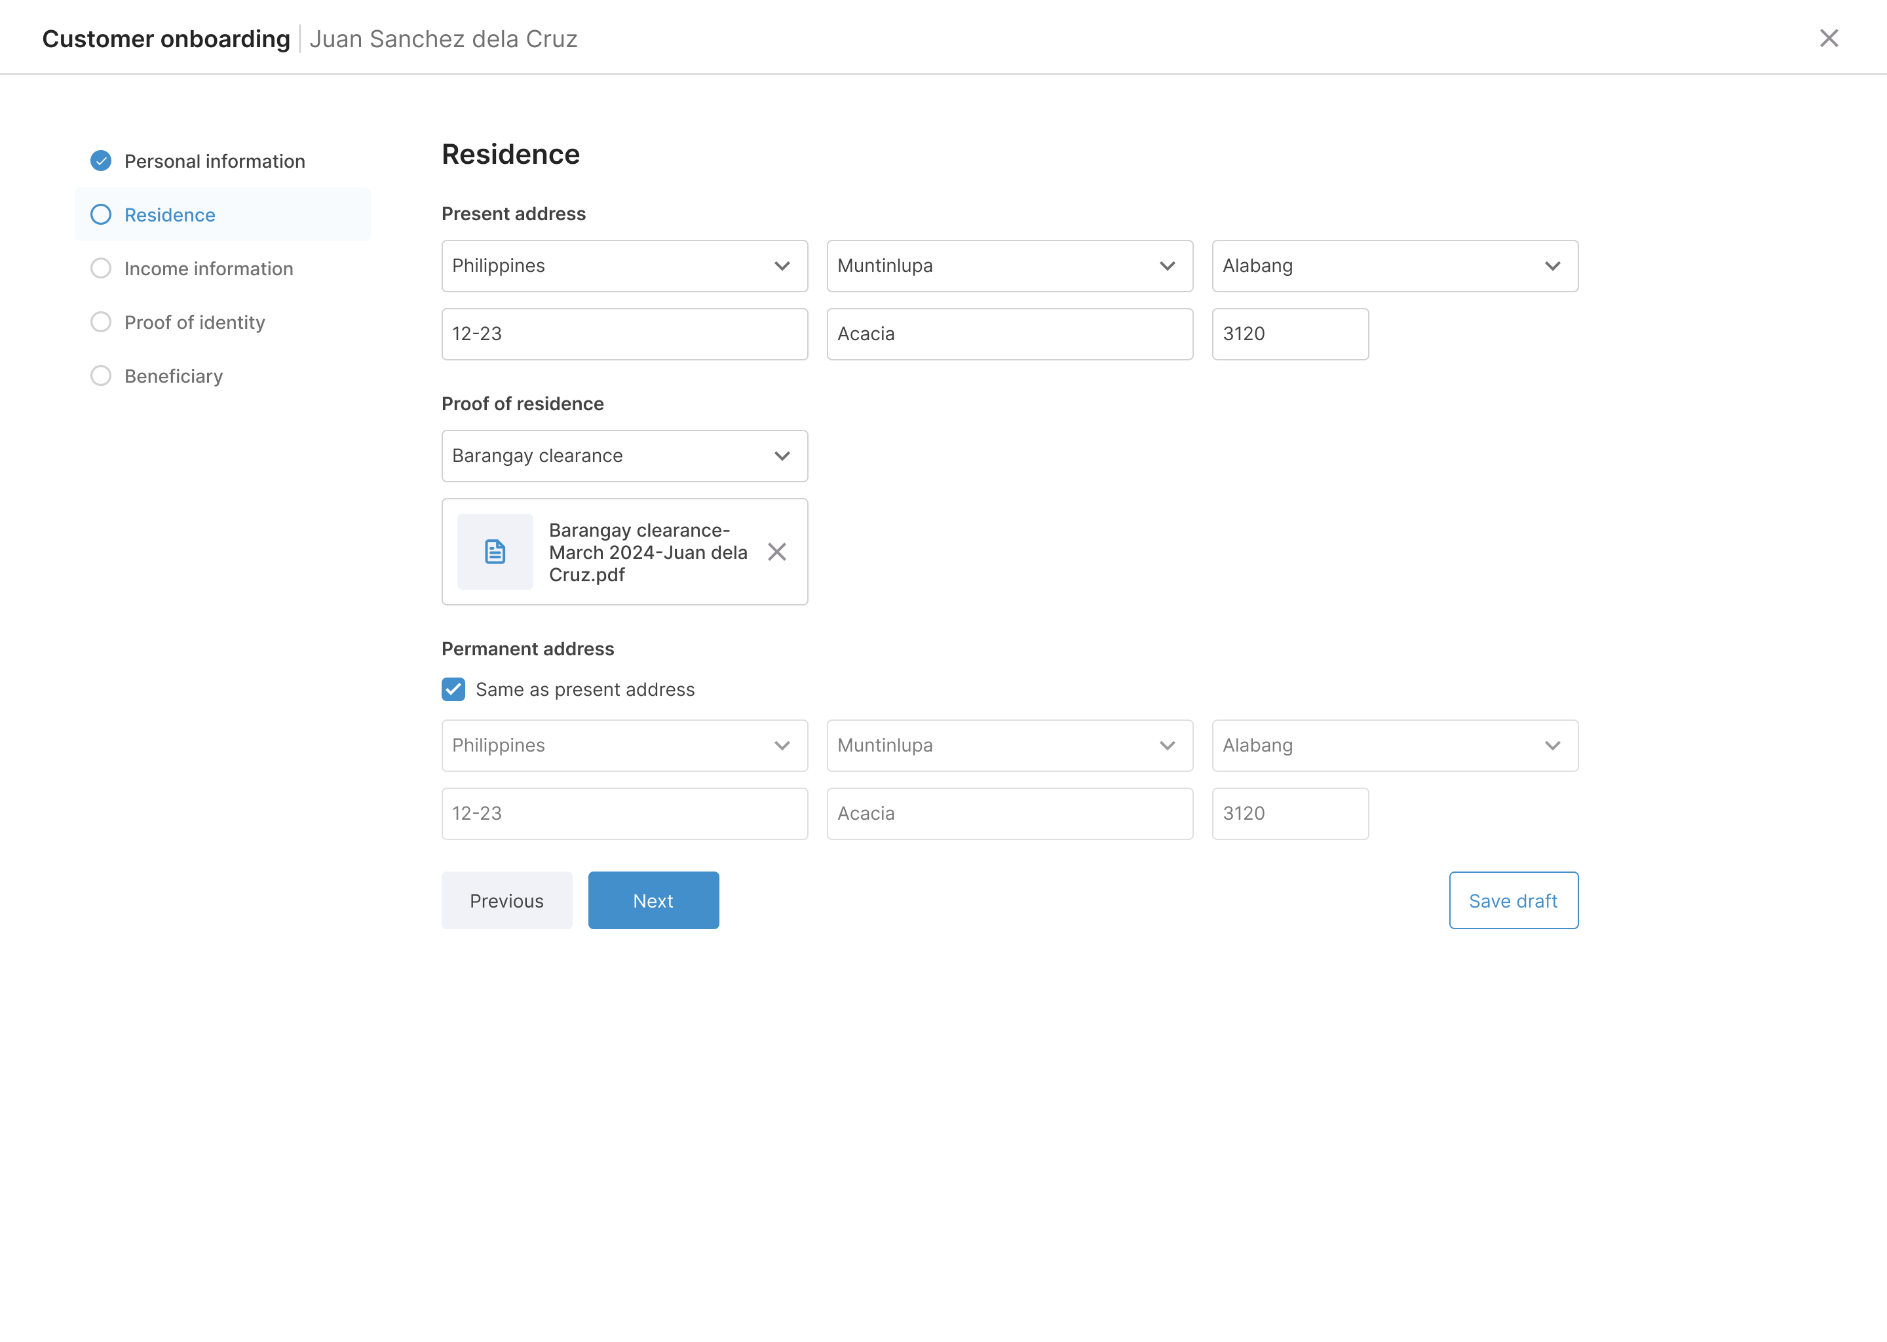
Task: Go back with Previous button
Action: tap(506, 901)
